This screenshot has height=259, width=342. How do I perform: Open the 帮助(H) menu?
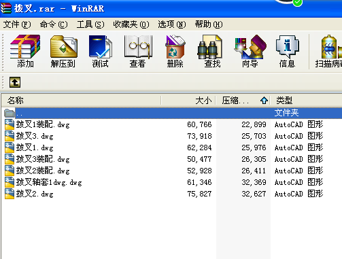click(x=209, y=24)
